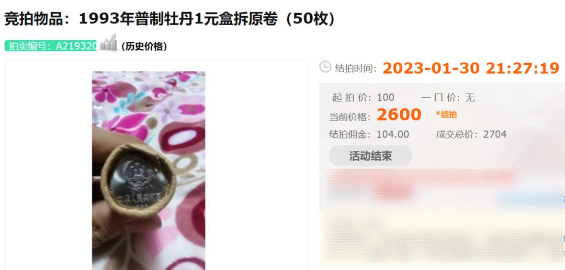
Task: Click the 起拍价 100 starting price
Action: click(x=363, y=98)
